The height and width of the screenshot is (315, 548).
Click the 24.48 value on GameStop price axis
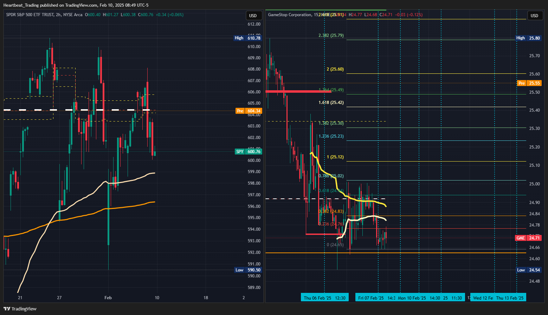click(x=535, y=281)
